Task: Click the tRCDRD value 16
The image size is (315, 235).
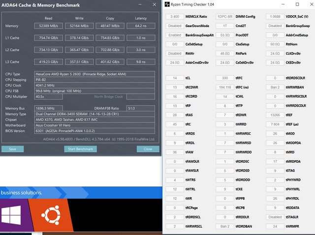Action: tap(175, 96)
